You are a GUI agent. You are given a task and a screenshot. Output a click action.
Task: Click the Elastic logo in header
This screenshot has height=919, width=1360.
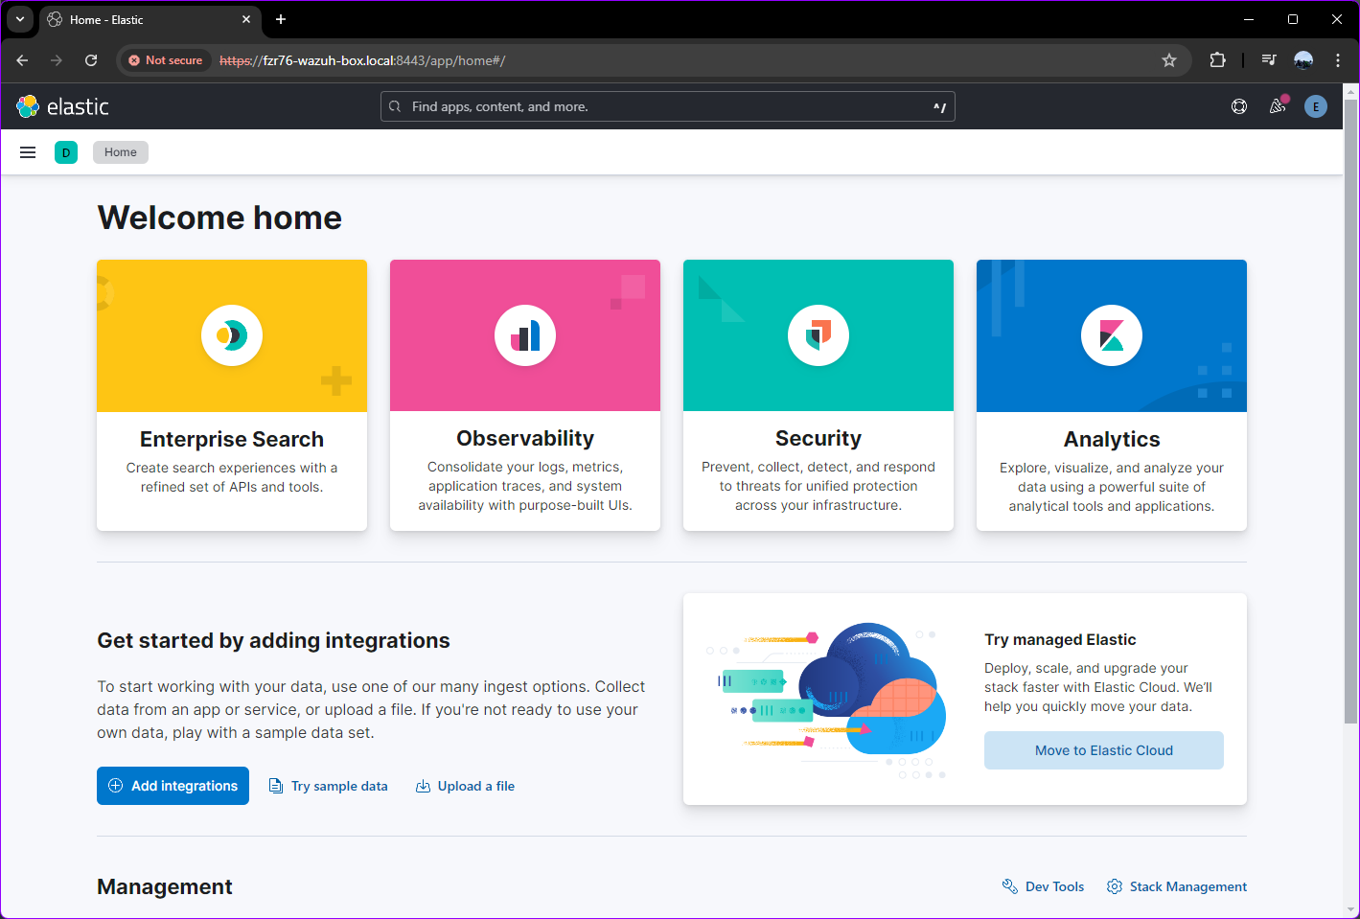[x=62, y=106]
